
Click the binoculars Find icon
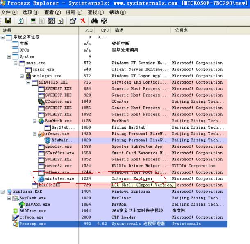tap(94, 21)
